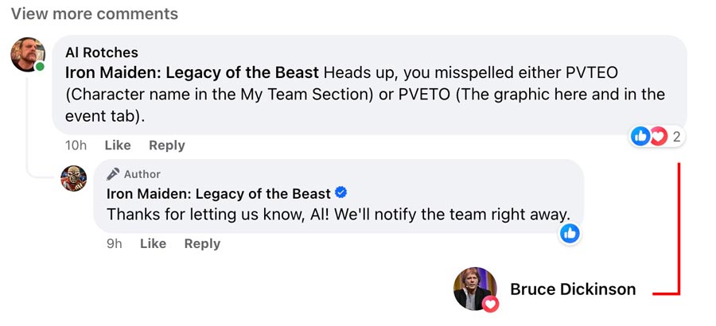Open the tagged Iron Maiden: Legacy of the Beast mention

pos(192,73)
